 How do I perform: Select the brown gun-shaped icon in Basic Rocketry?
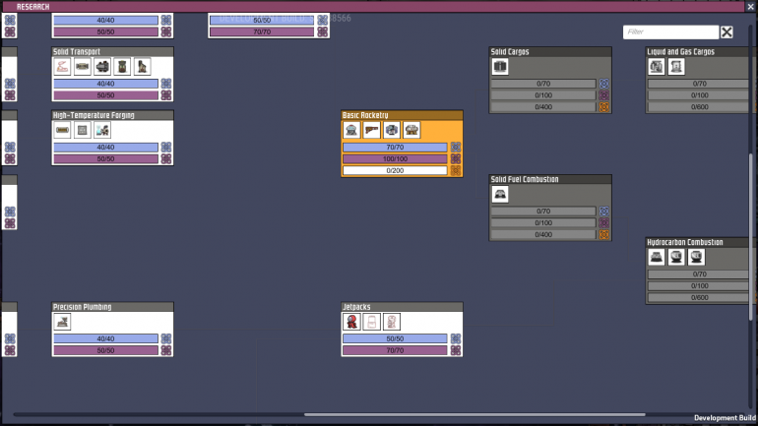pos(371,130)
